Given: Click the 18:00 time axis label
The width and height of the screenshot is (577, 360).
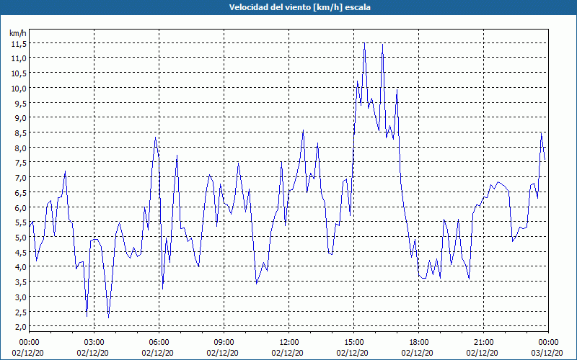Looking at the screenshot, I should tap(419, 343).
